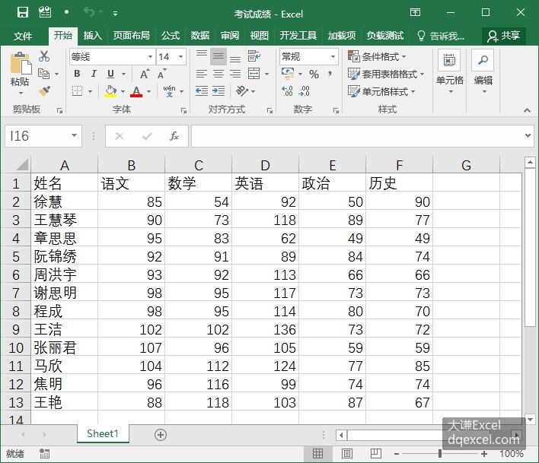Click the Cut scissors icon

[x=44, y=56]
